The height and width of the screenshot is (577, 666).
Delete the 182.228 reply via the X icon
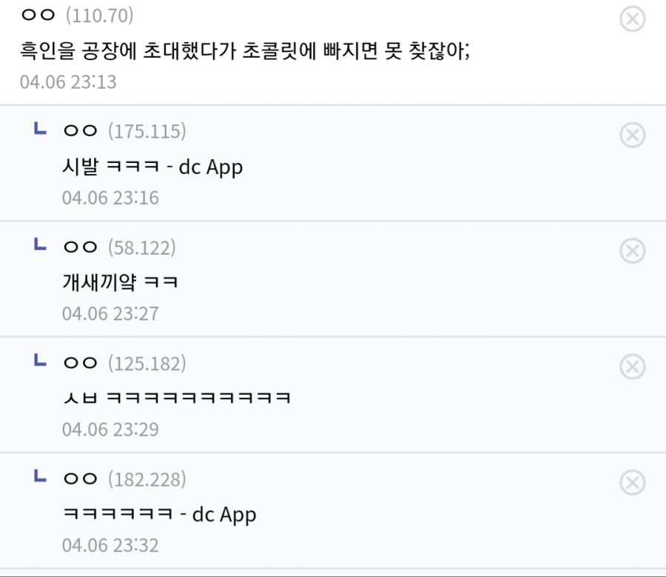633,482
